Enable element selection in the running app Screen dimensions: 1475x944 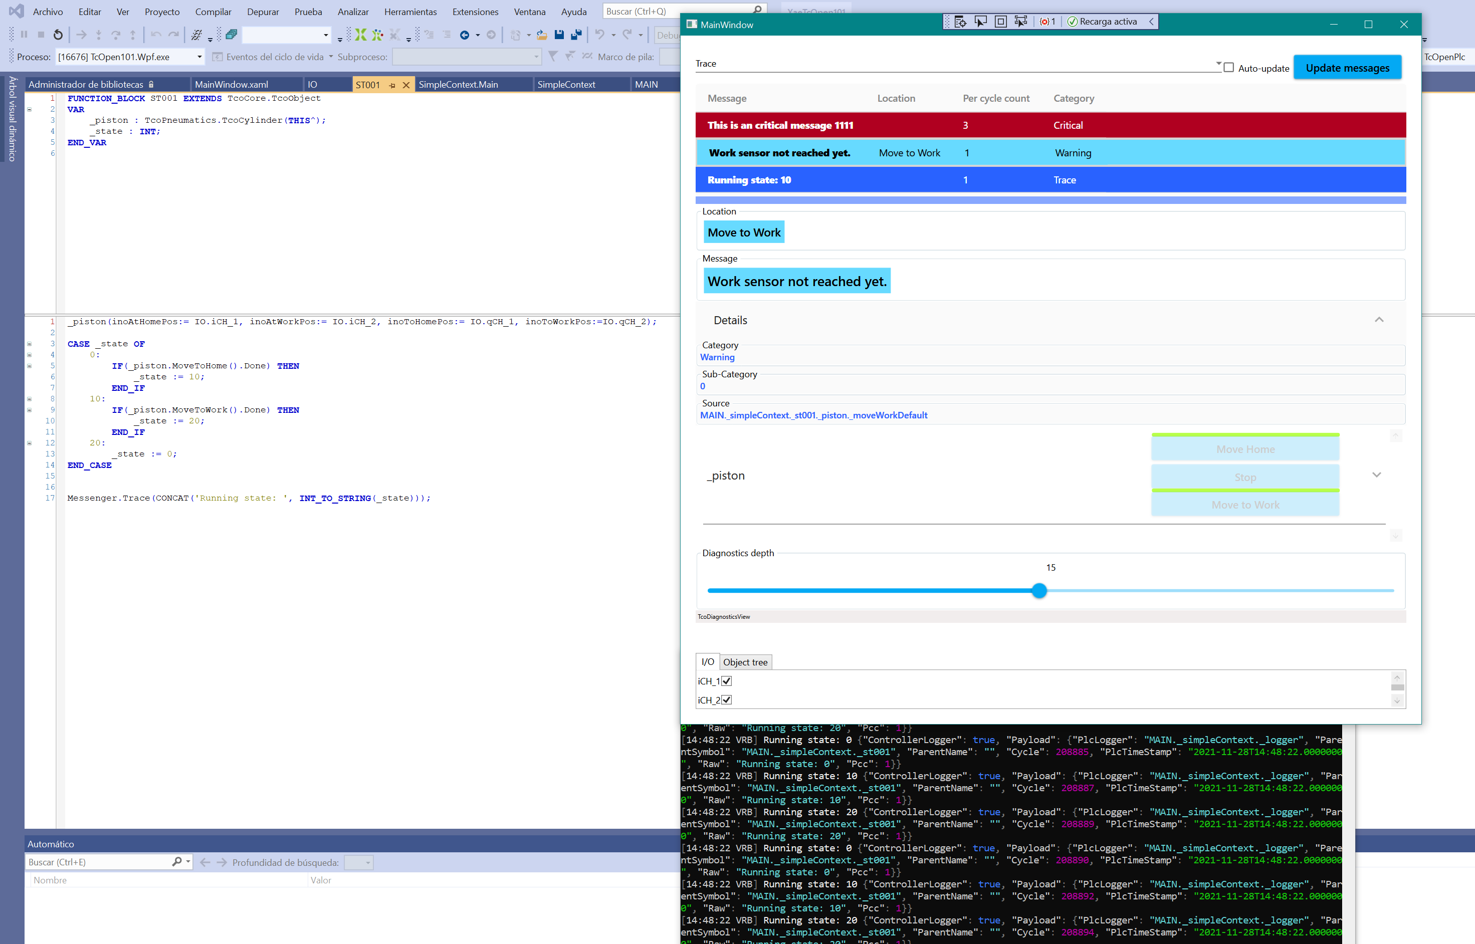click(x=981, y=22)
